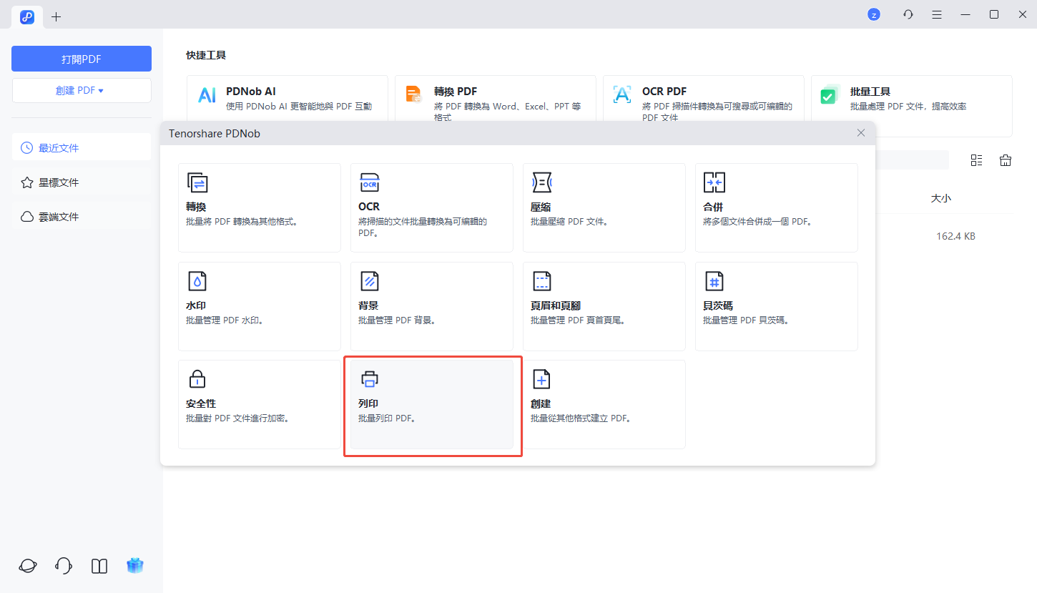Viewport: 1037px width, 593px height.
Task: Click the Print (列印) batch tool
Action: click(431, 404)
